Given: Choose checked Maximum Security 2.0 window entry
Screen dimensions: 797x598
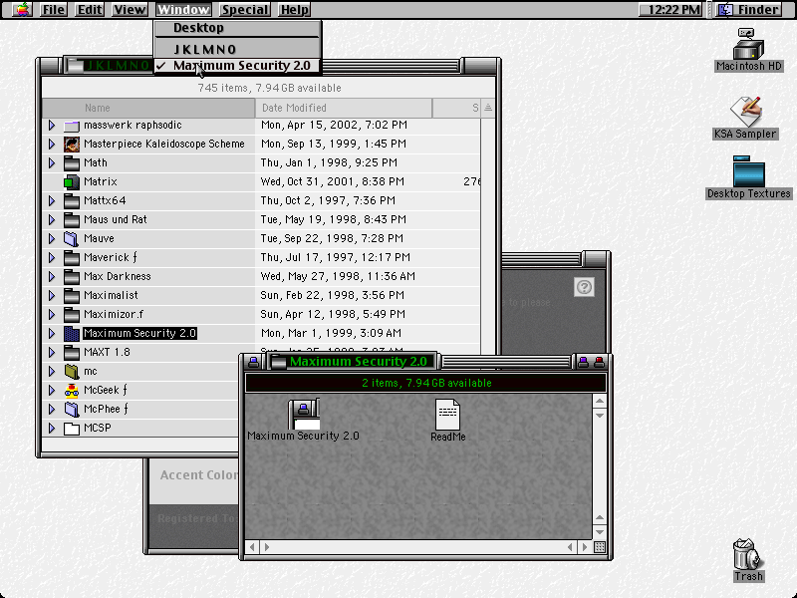Looking at the screenshot, I should point(237,66).
